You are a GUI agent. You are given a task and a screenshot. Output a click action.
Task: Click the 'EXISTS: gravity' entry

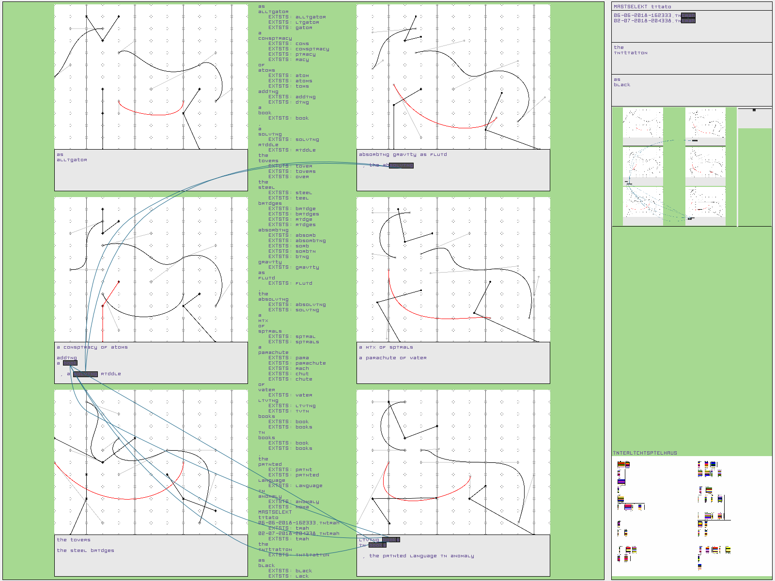294,267
